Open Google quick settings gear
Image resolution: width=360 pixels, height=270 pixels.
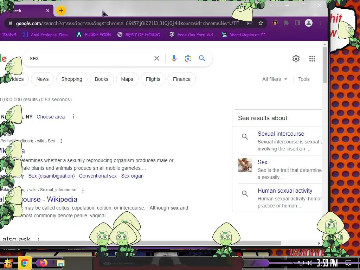pos(296,59)
